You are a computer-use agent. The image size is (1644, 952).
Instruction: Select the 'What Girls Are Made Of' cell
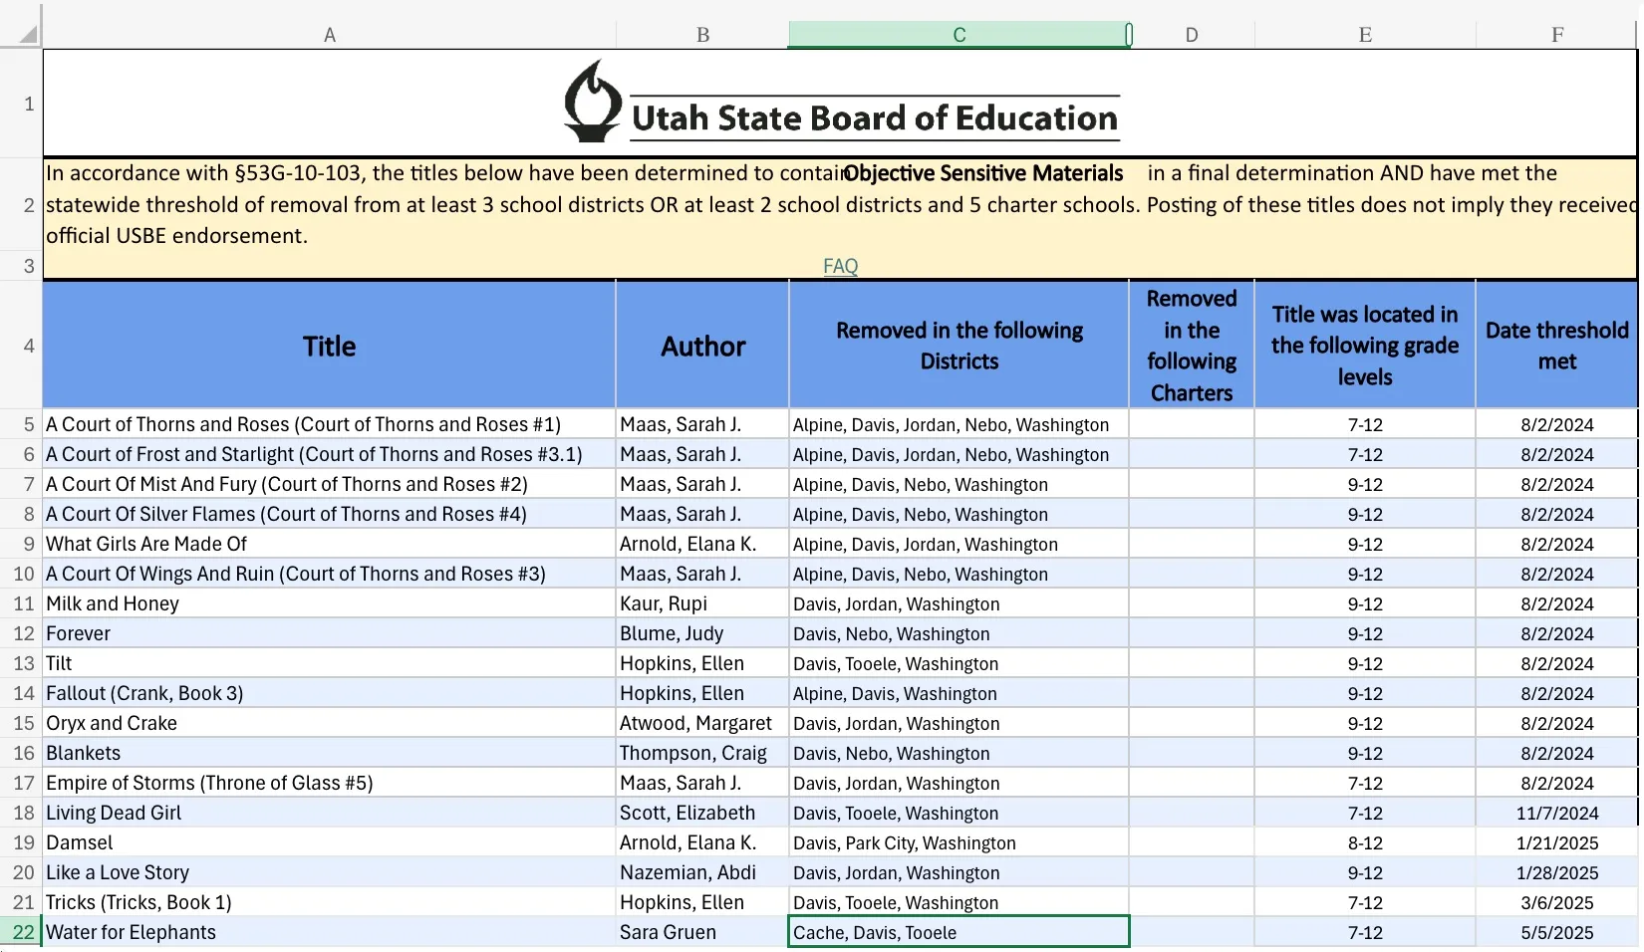click(330, 544)
